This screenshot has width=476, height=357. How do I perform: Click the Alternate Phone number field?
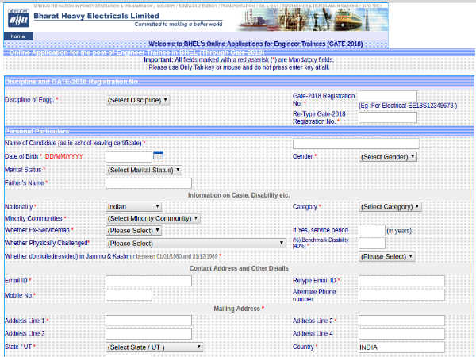coord(401,295)
